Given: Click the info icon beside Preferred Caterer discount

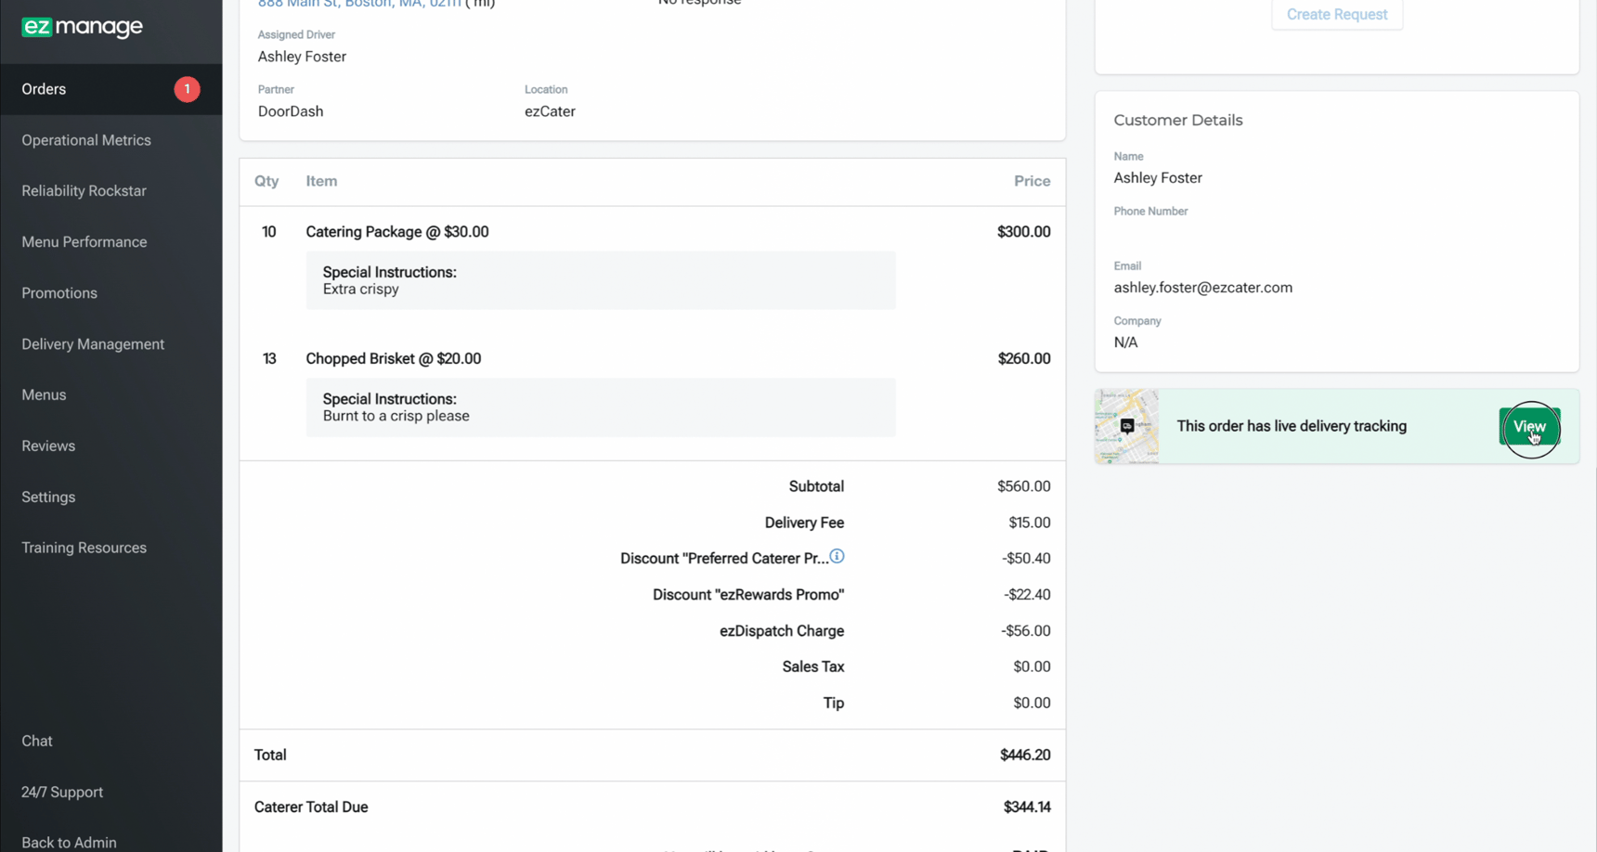Looking at the screenshot, I should [837, 556].
